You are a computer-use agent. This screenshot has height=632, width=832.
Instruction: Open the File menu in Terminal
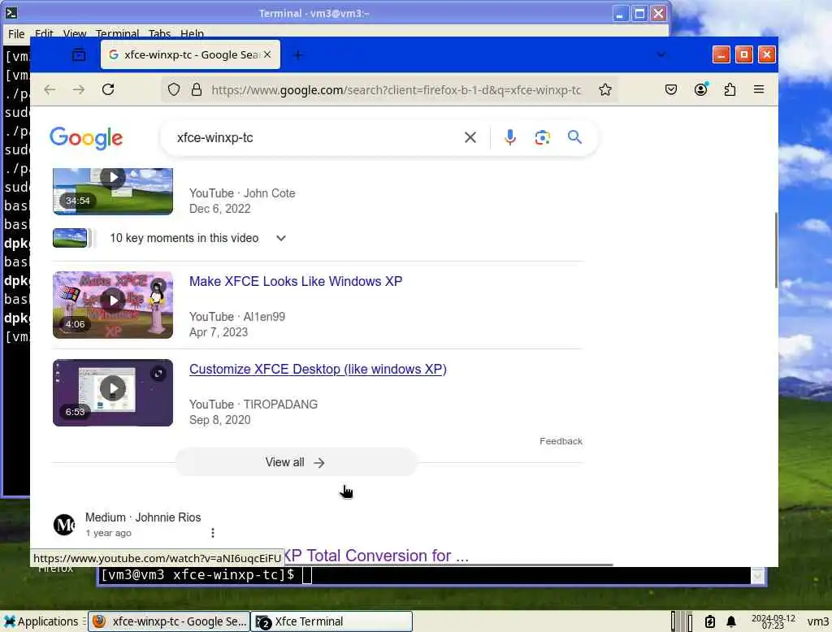(x=16, y=33)
